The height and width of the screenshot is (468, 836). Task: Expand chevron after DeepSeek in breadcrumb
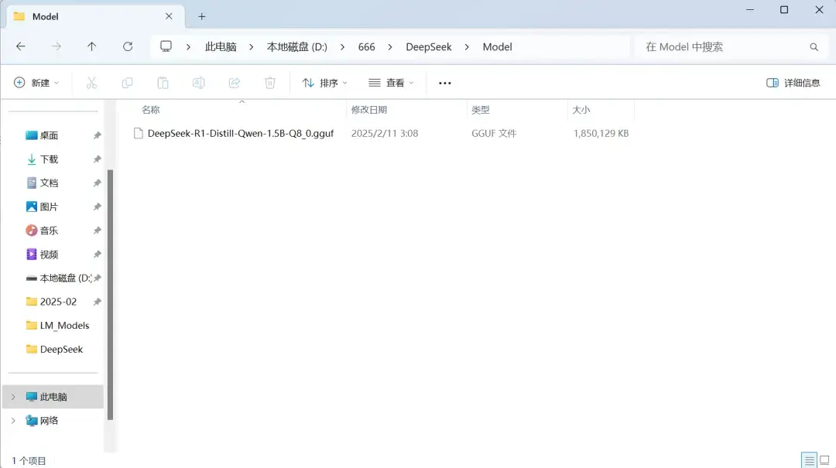467,47
